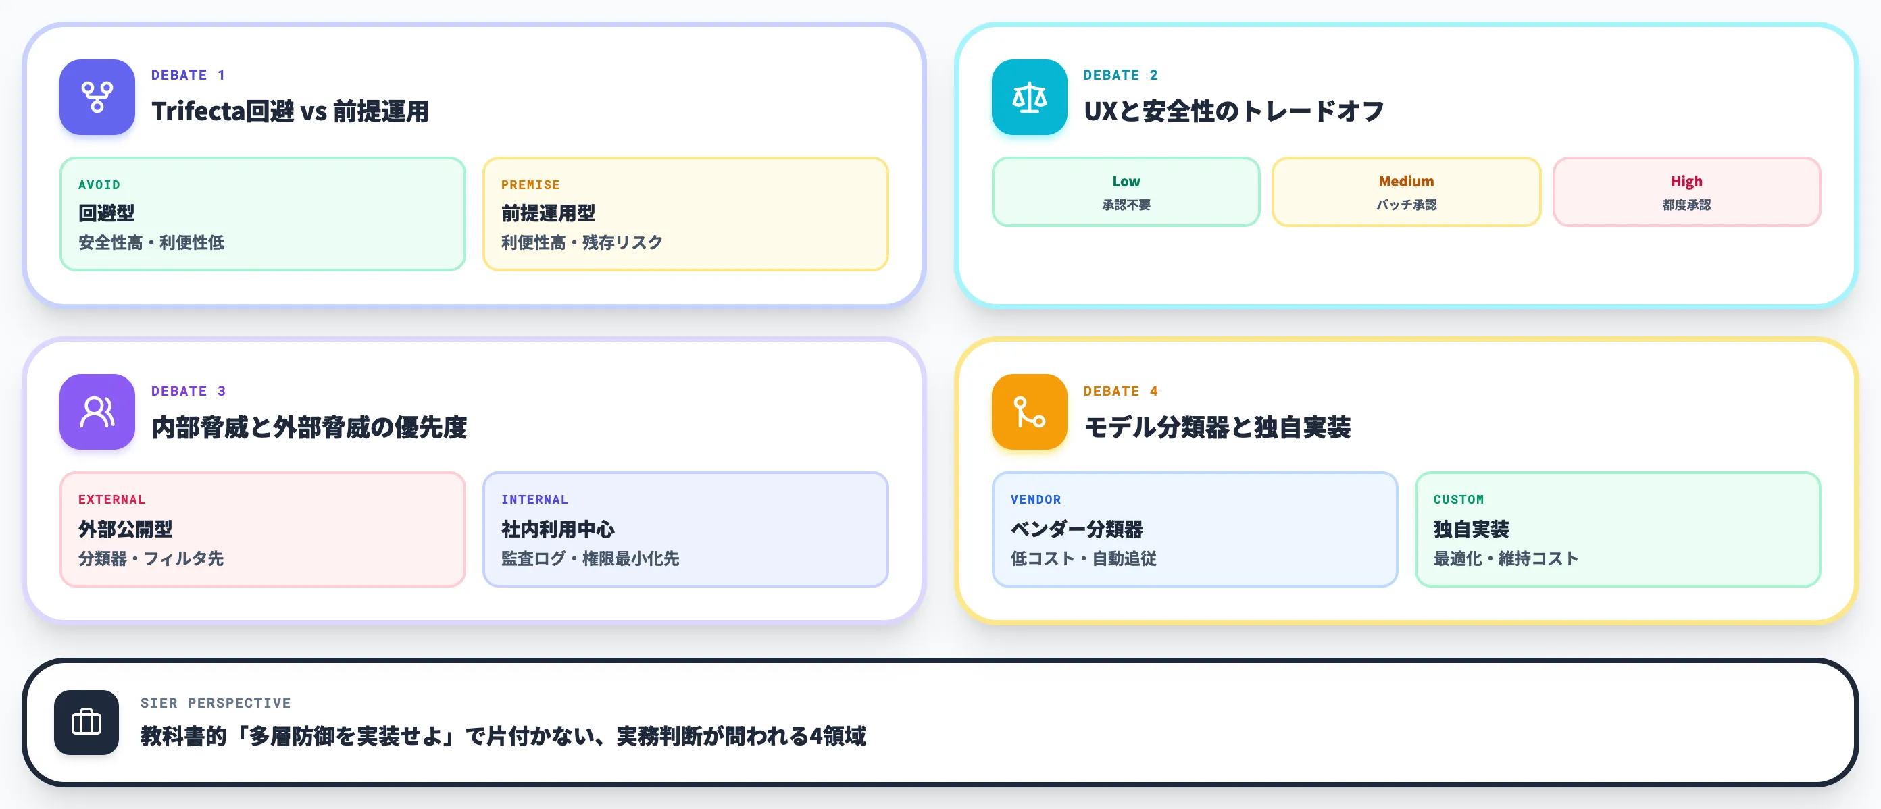Choose the Medium バッチ承認 option
Image resolution: width=1881 pixels, height=809 pixels.
(x=1407, y=192)
